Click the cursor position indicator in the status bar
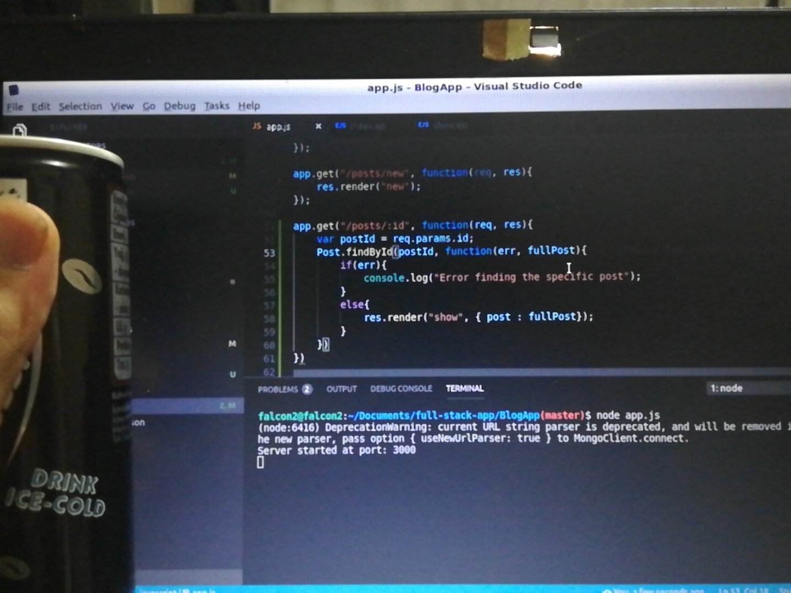Viewport: 791px width, 593px height. pyautogui.click(x=744, y=591)
